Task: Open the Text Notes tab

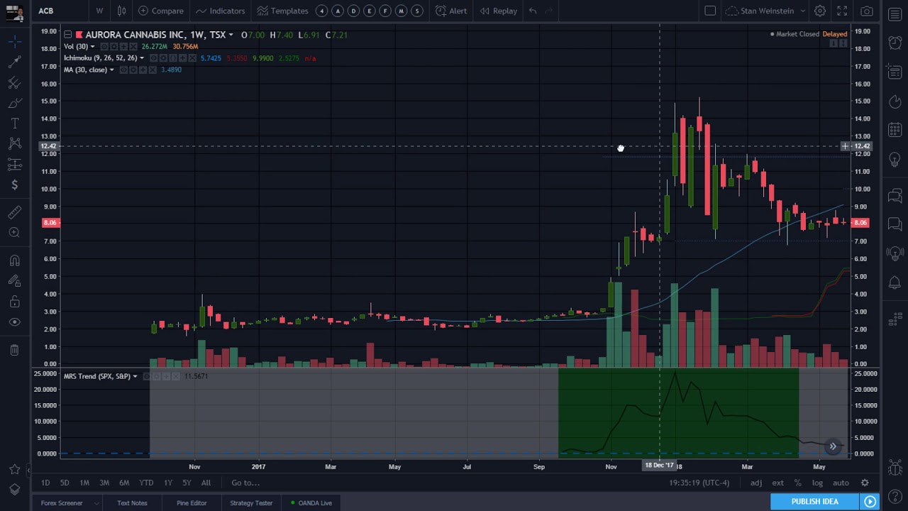Action: pos(132,503)
